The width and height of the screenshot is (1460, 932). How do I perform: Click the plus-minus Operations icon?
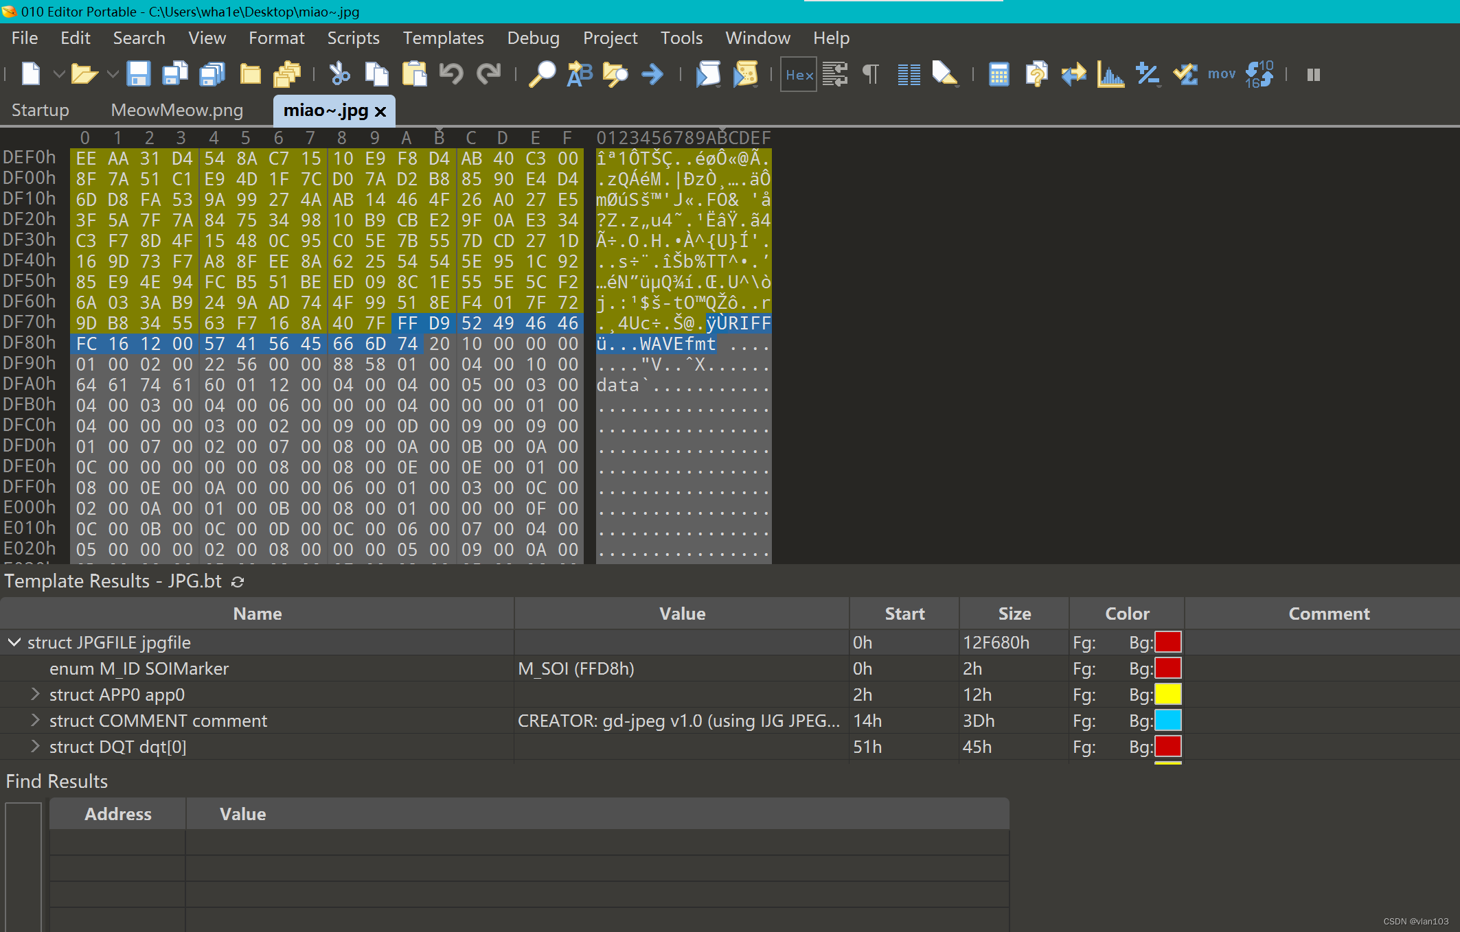pyautogui.click(x=1148, y=74)
